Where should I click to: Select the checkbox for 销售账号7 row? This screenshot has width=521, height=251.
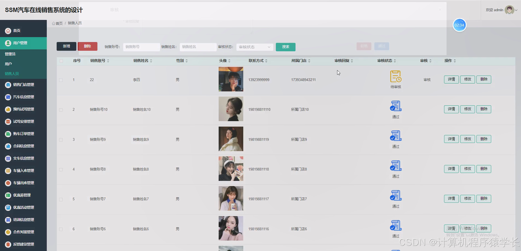(x=61, y=199)
